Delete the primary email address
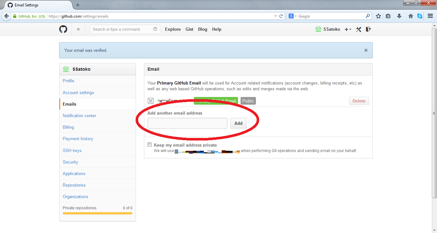The height and width of the screenshot is (233, 437). [359, 101]
